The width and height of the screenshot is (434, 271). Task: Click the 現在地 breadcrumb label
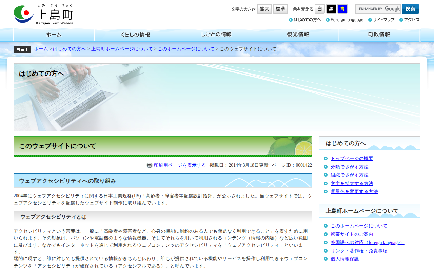[x=22, y=49]
